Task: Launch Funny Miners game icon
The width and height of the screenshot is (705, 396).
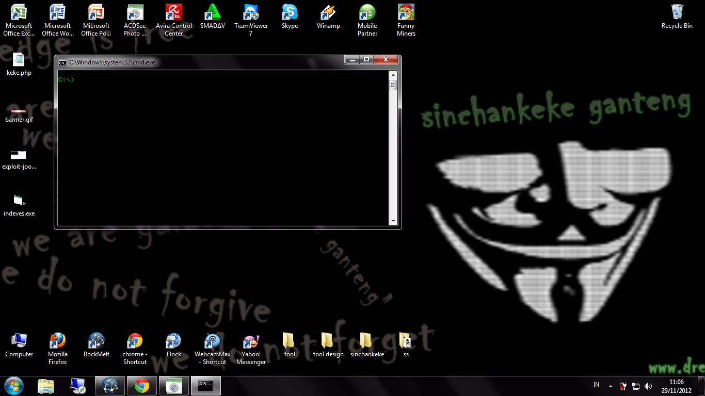Action: 406,20
